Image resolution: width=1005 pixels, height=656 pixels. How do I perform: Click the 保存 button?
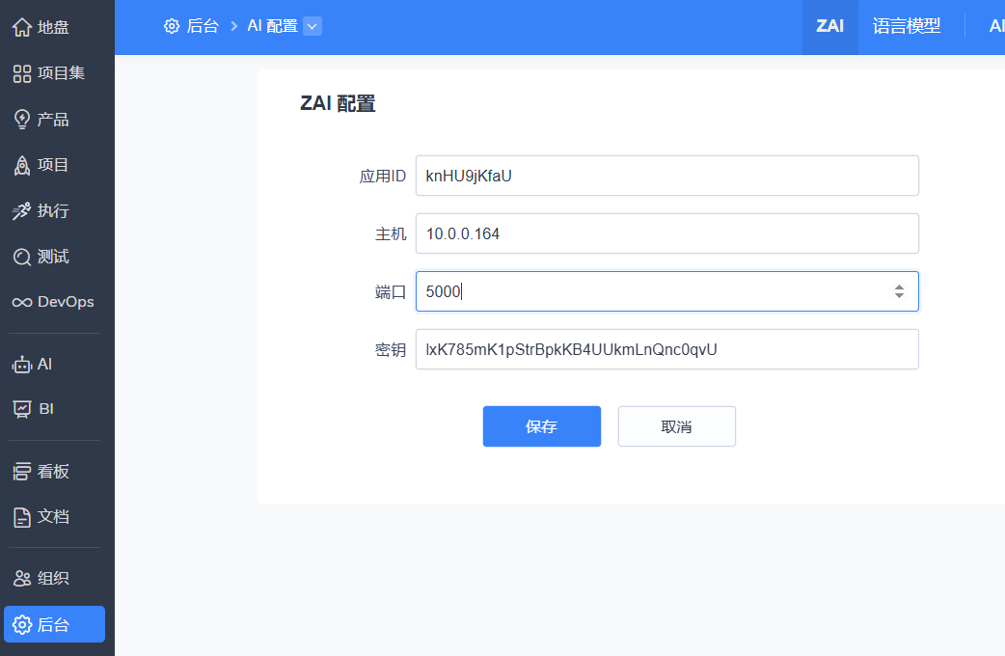click(x=542, y=426)
